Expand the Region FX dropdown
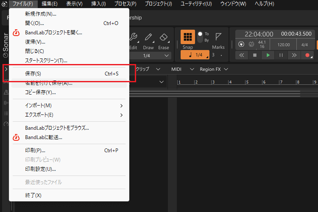Viewport: 318px width, 212px height. (214, 69)
